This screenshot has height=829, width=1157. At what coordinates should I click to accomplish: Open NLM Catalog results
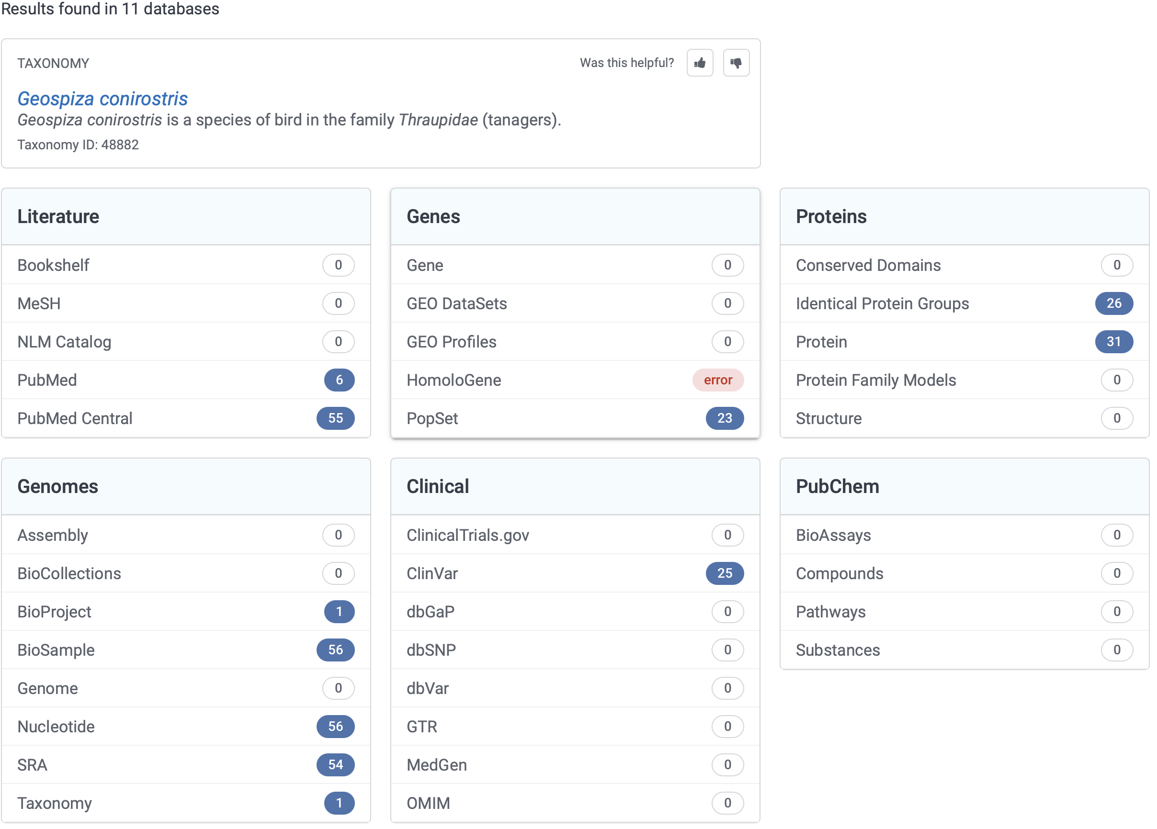point(186,342)
